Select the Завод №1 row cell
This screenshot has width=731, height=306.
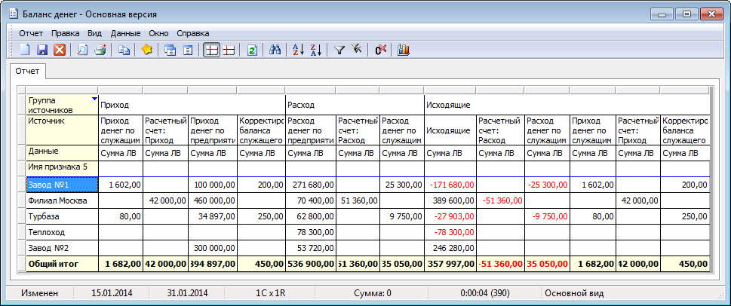point(62,184)
